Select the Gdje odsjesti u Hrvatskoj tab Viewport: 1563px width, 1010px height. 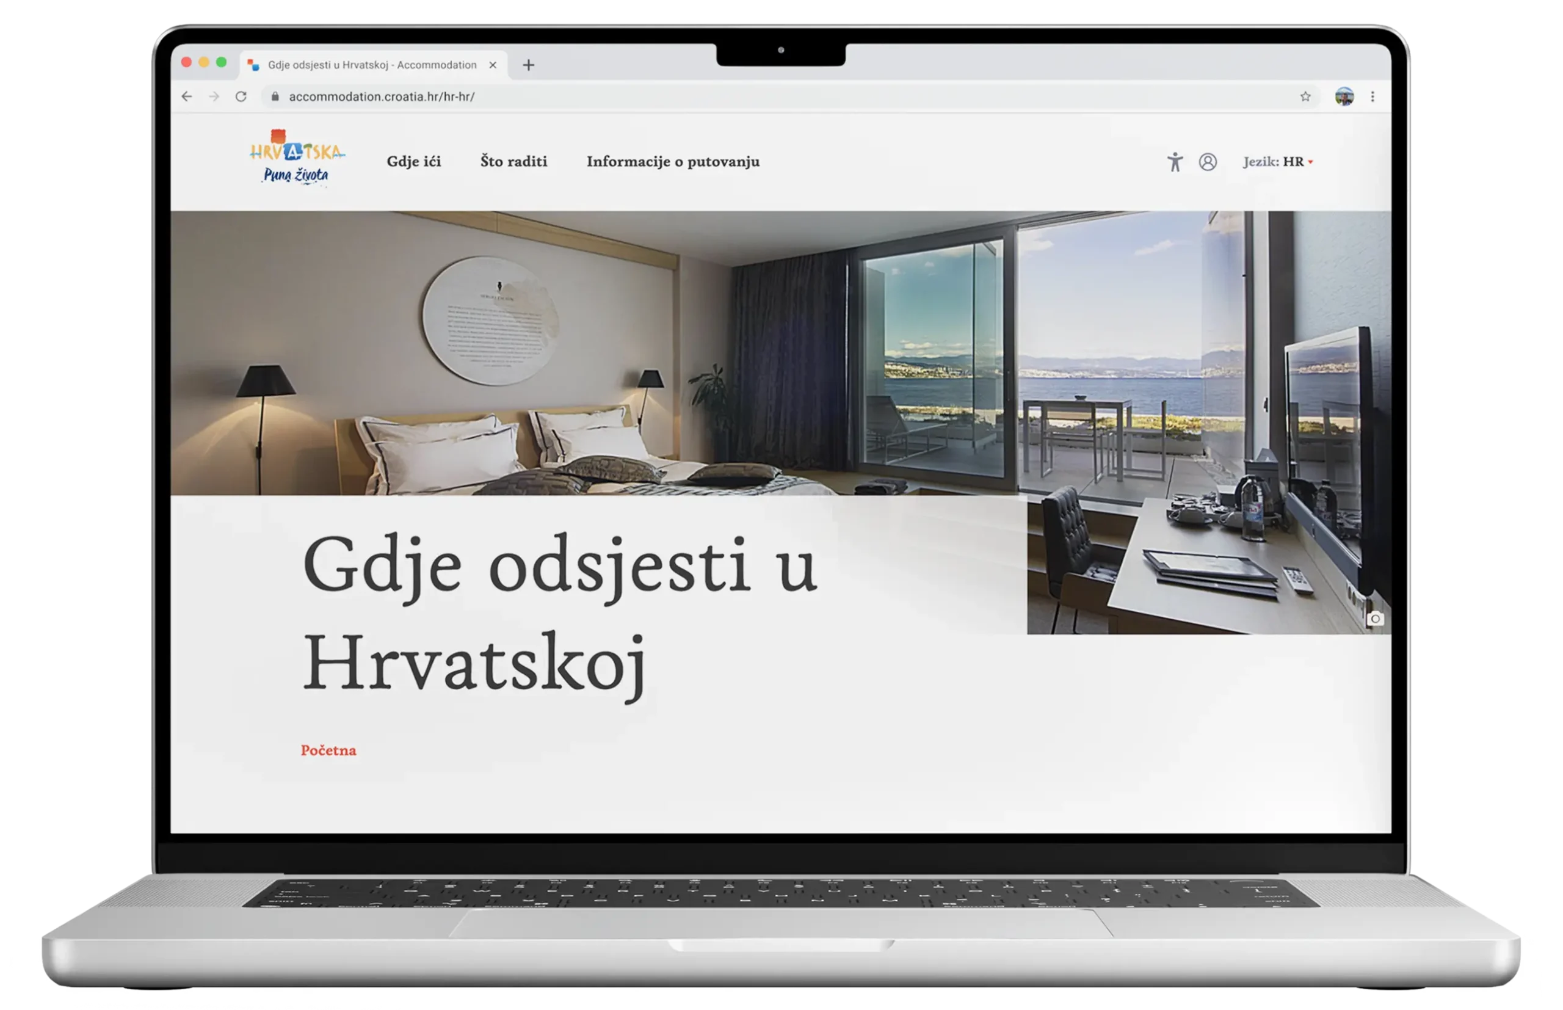pyautogui.click(x=372, y=65)
